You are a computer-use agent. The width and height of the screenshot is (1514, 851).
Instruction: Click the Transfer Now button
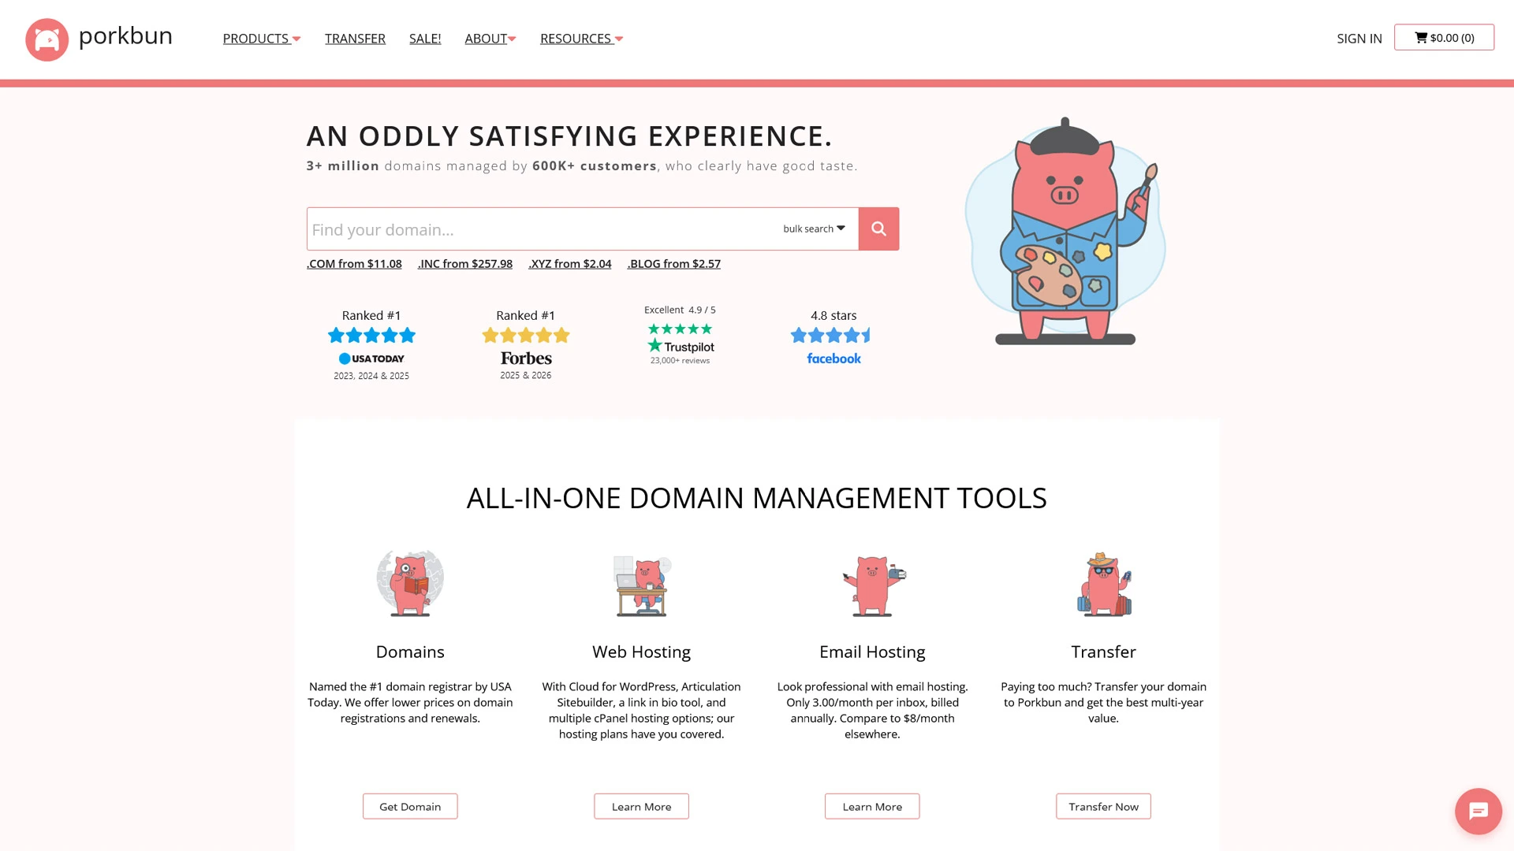click(1104, 806)
